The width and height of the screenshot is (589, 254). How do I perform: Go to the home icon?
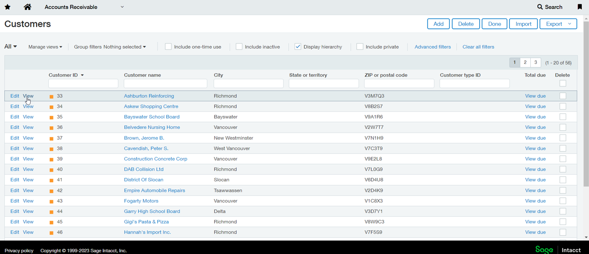tap(27, 7)
